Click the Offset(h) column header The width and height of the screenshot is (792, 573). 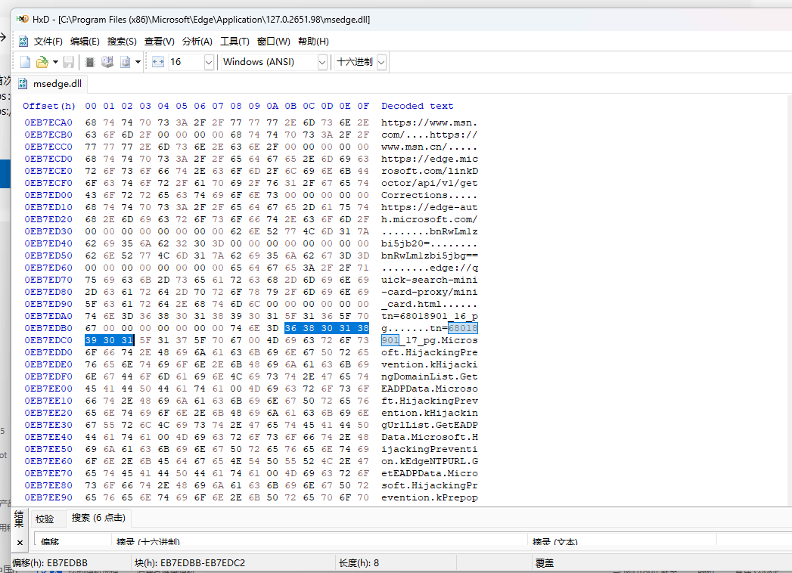tap(49, 106)
